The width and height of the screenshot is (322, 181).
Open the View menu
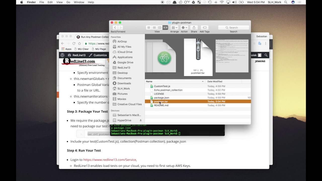pyautogui.click(x=59, y=2)
